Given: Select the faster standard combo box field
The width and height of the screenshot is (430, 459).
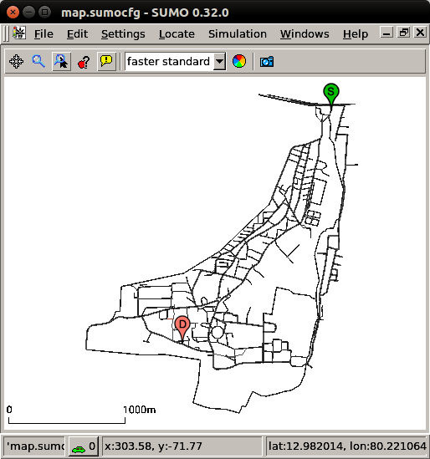Looking at the screenshot, I should point(175,62).
